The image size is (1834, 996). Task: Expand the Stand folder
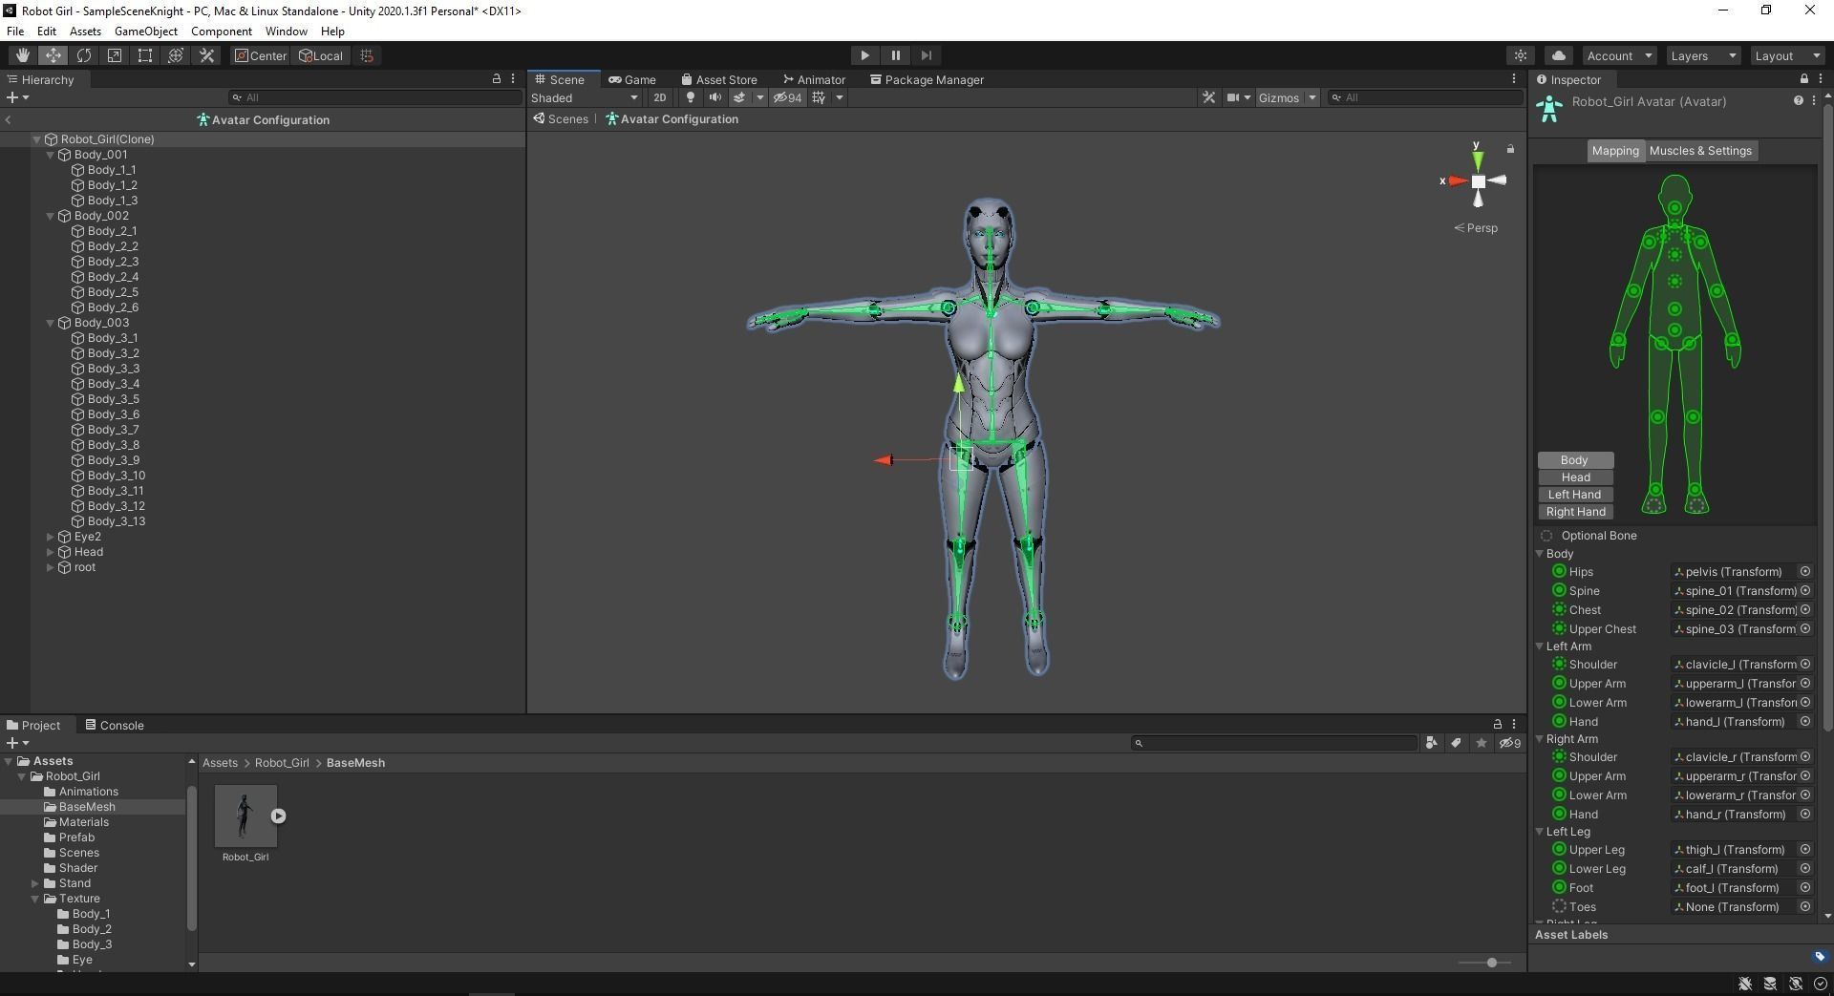tap(35, 883)
